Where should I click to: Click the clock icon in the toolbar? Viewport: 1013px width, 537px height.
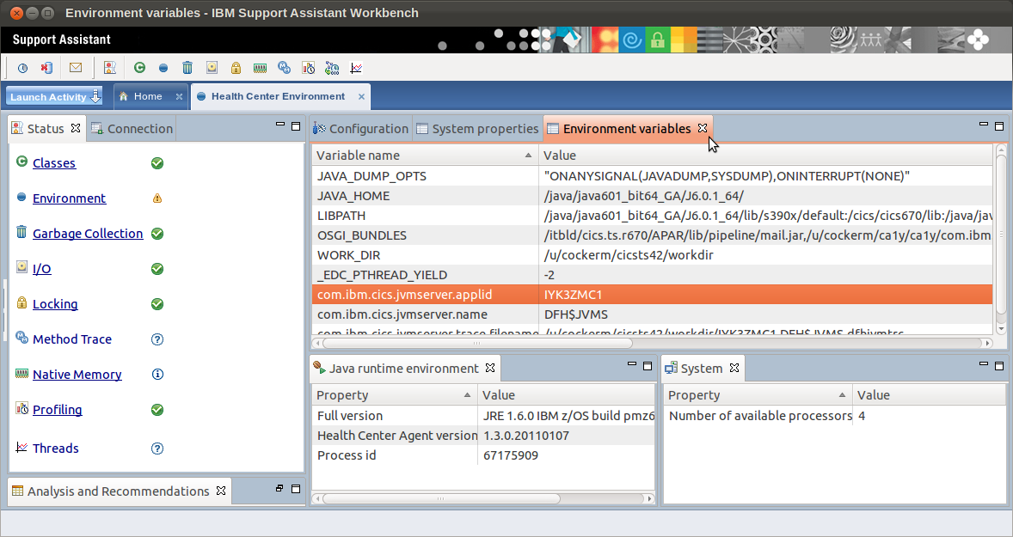[x=22, y=68]
